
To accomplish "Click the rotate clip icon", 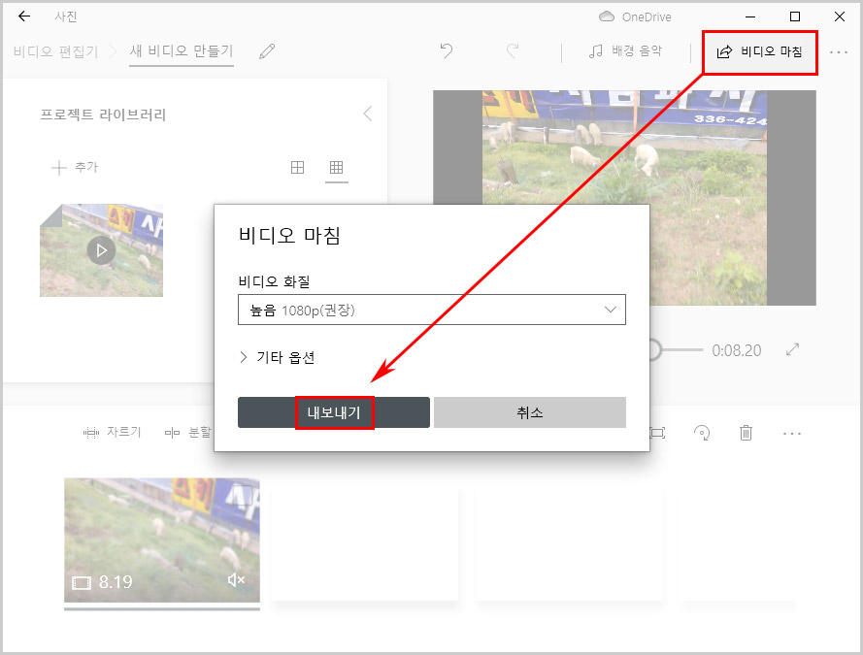I will pos(702,433).
